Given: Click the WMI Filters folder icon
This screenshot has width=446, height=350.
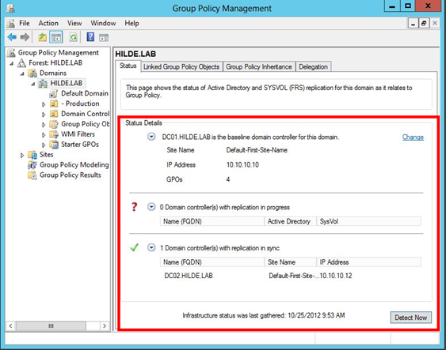Looking at the screenshot, I should point(54,134).
